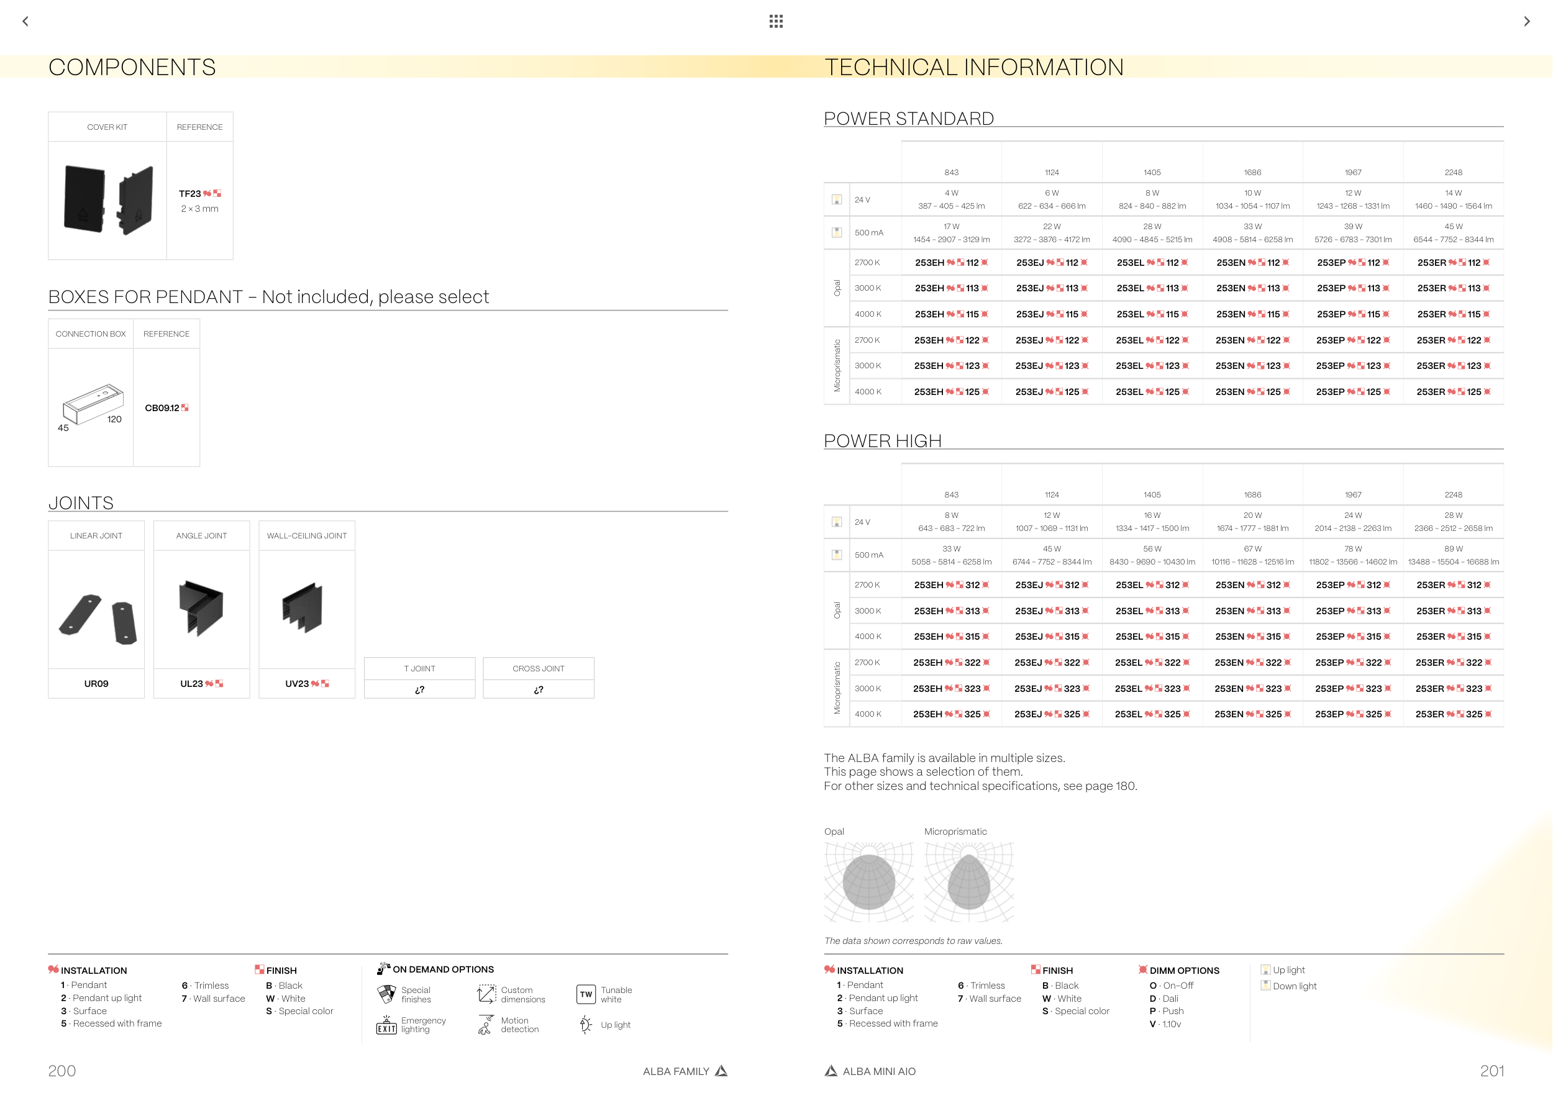The width and height of the screenshot is (1553, 1098).
Task: Click reference code CB09.12
Action: pyautogui.click(x=162, y=407)
